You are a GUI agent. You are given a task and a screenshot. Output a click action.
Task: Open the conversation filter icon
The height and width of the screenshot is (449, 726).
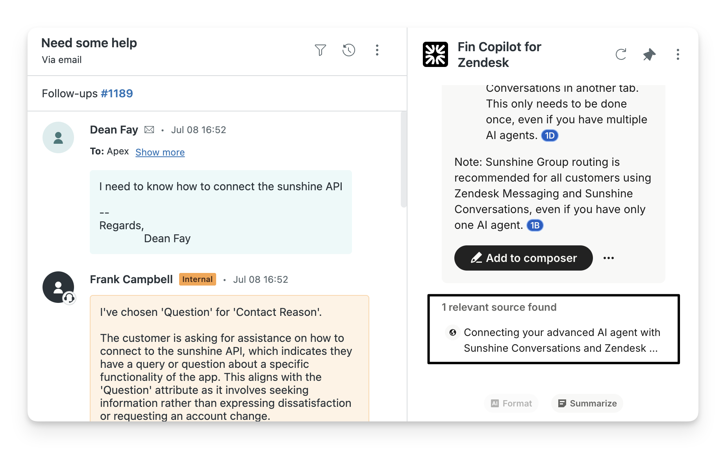320,50
